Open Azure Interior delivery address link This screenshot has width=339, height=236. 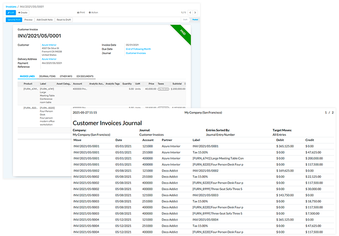pyautogui.click(x=49, y=59)
